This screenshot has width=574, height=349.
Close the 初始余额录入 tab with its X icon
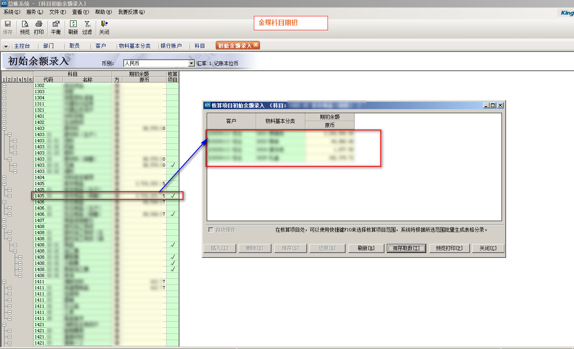pyautogui.click(x=256, y=45)
